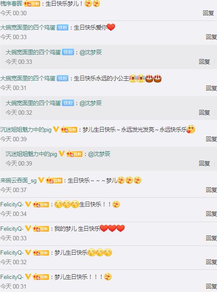The image size is (217, 292).
Task: Reply to 来碗云吞面_sg comment at 00:37
Action: 211,190
